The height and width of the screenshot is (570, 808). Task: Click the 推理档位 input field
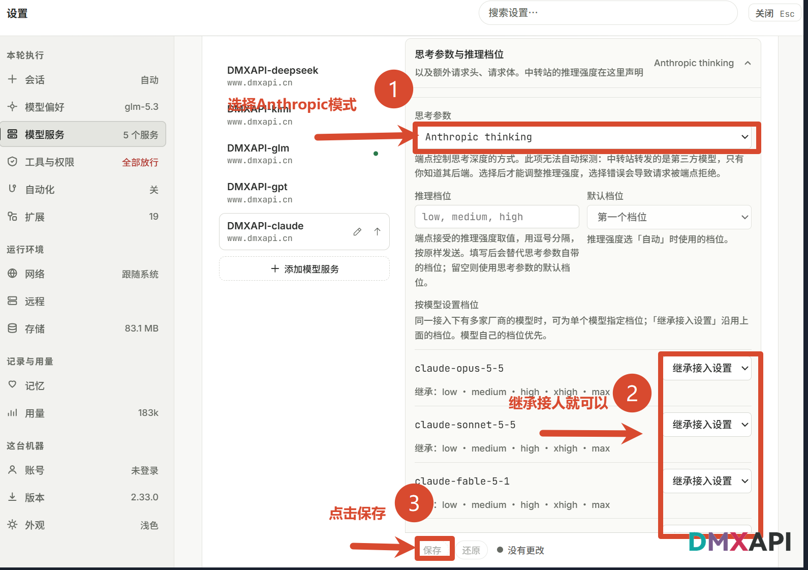[497, 217]
